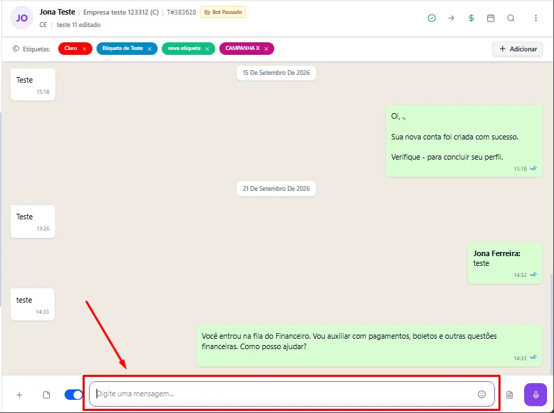
Task: Remove the nova etiqueta tag
Action: (x=207, y=49)
